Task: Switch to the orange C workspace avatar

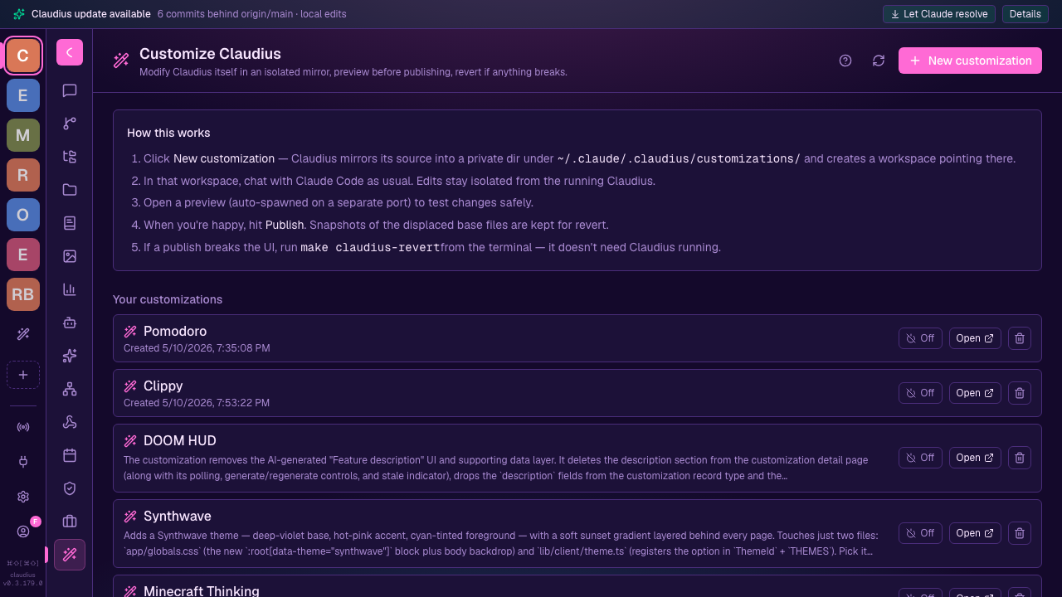Action: point(23,56)
